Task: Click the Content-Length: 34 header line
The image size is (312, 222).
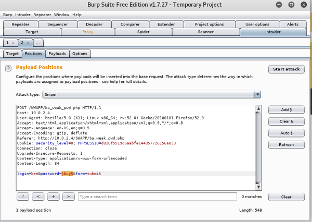Action: [x=38, y=164]
